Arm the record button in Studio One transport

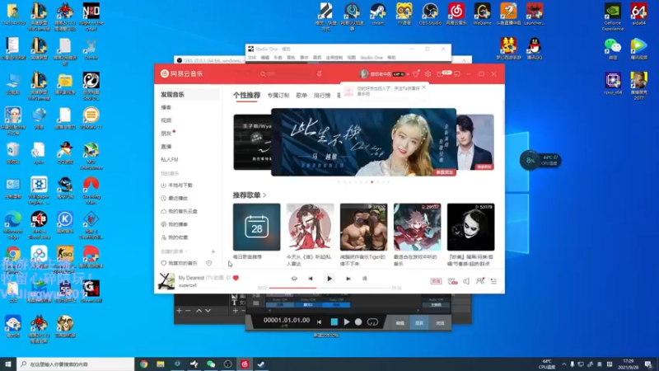click(x=358, y=322)
